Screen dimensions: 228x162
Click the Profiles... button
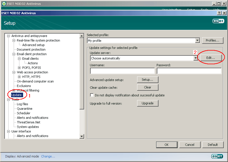(213, 40)
